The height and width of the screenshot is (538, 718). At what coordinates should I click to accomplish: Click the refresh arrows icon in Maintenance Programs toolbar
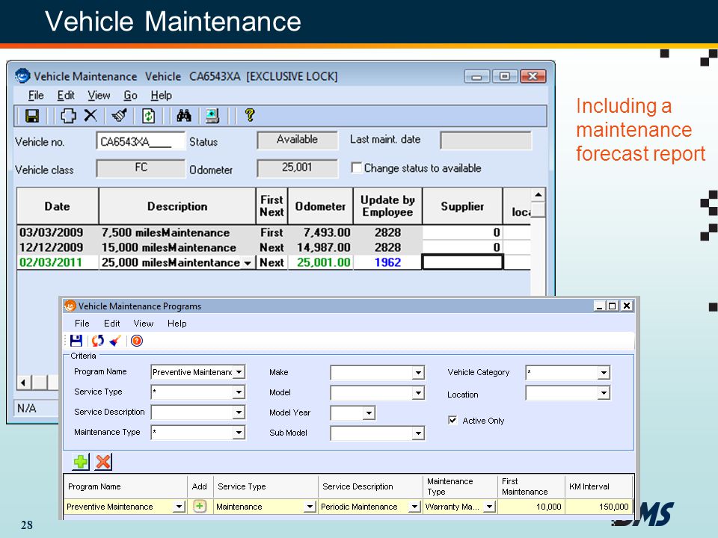(x=97, y=341)
